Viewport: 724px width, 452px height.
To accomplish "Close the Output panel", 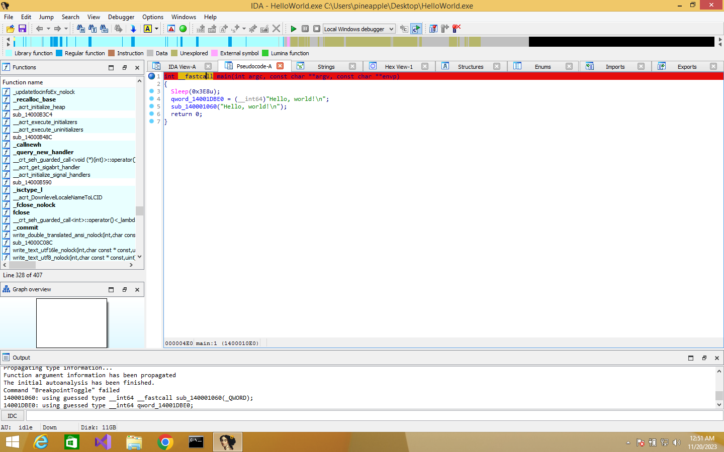I will (x=717, y=358).
